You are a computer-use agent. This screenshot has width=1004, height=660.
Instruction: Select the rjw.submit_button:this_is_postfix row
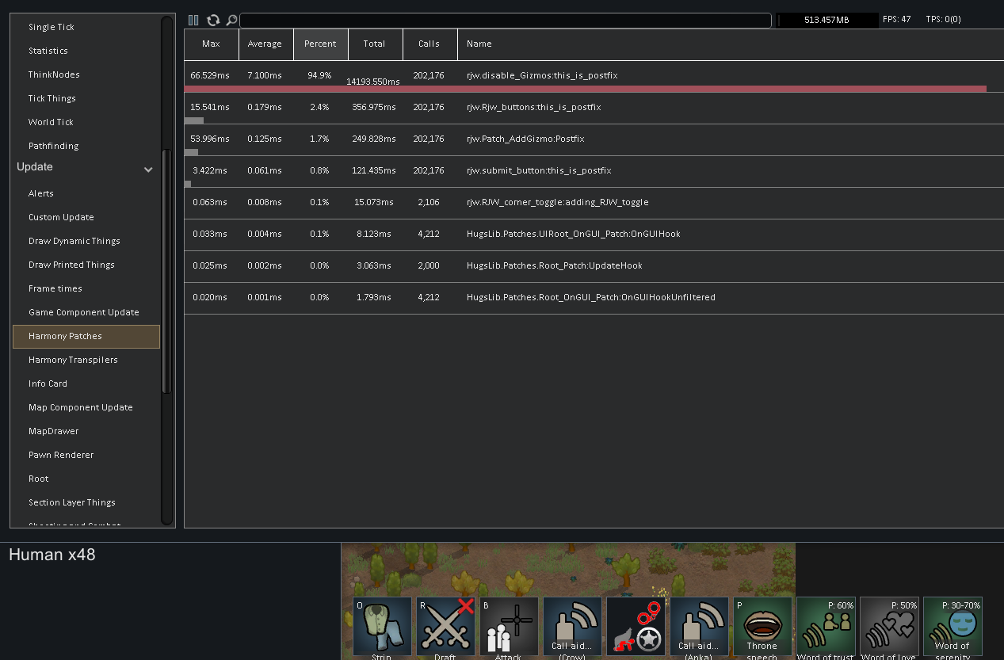coord(594,171)
